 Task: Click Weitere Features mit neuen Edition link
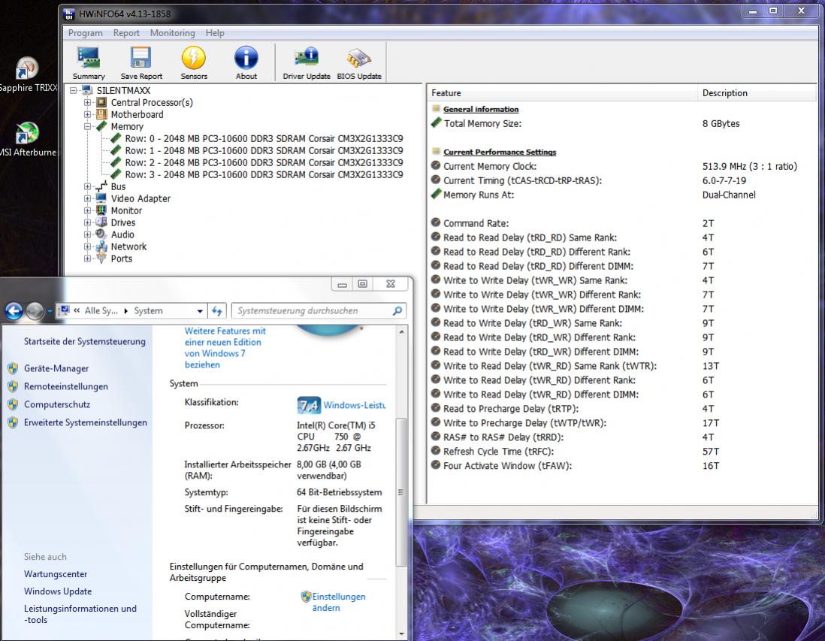tap(225, 348)
